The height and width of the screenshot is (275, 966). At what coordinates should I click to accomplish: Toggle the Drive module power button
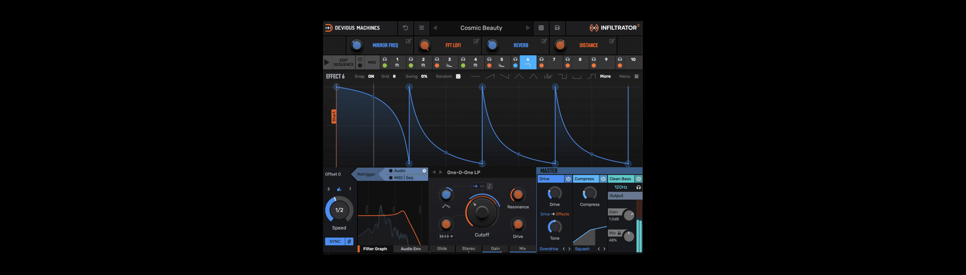568,179
